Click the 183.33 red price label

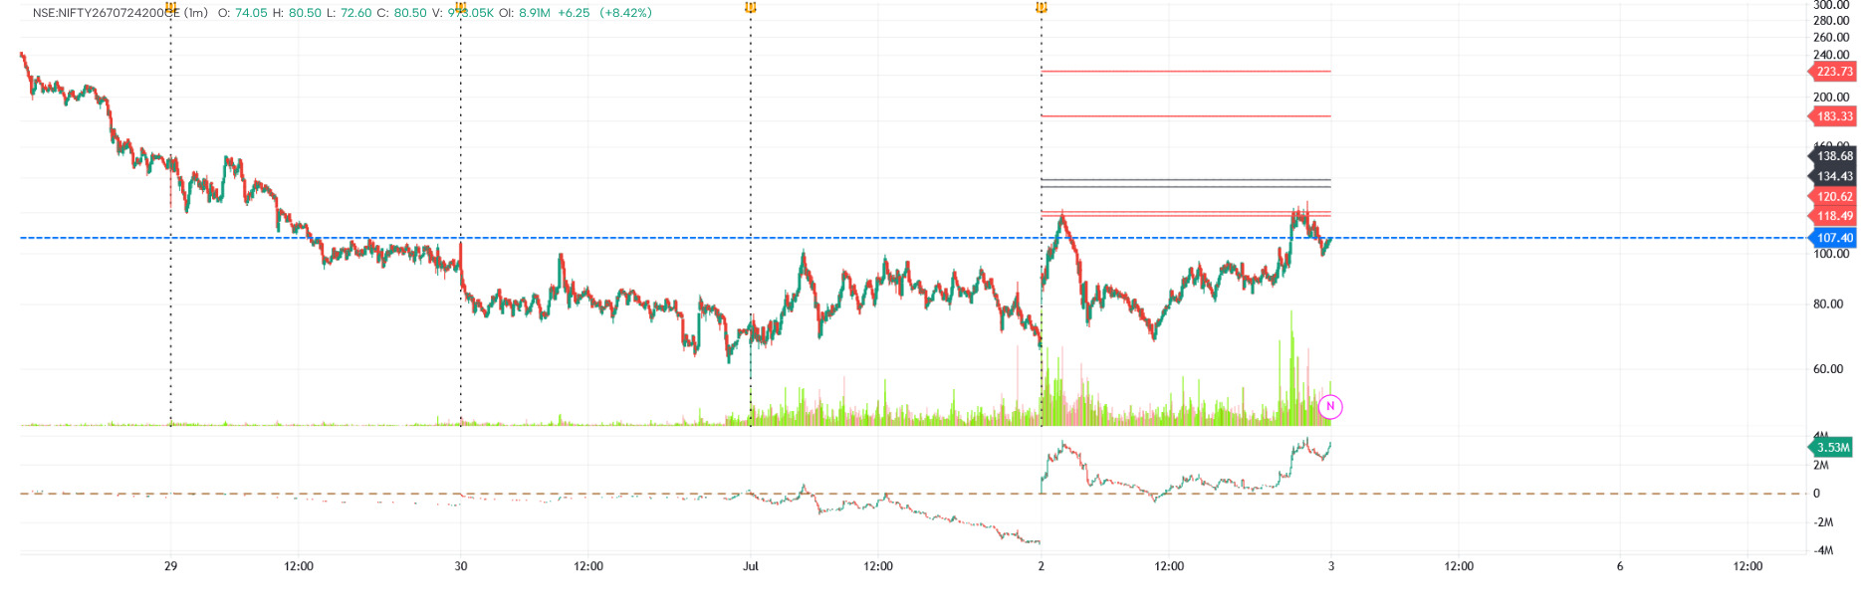pyautogui.click(x=1833, y=116)
